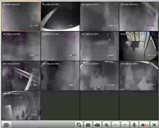Open the window division layout dropdown
Viewport: 159px width, 128px height.
[6, 125]
